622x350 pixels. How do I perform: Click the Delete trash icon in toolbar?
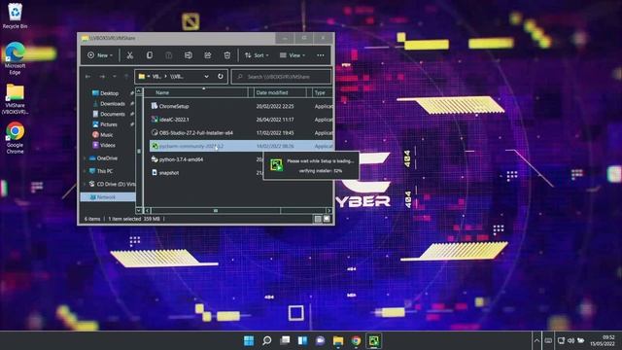point(226,55)
